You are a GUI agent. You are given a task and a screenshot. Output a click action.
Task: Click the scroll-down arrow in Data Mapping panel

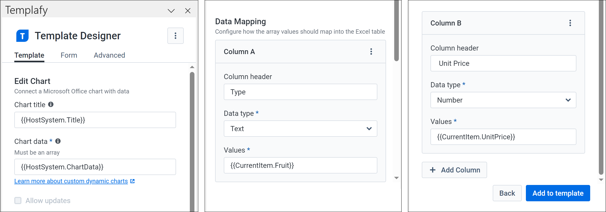tap(396, 177)
